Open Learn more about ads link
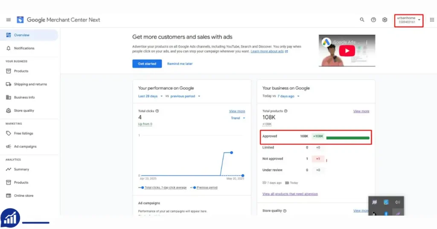 click(267, 52)
